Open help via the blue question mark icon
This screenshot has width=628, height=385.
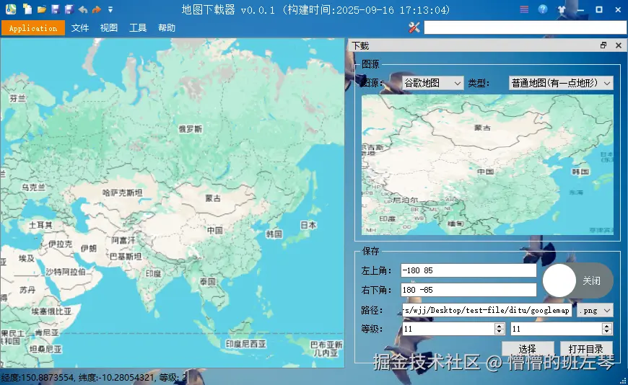pos(543,9)
